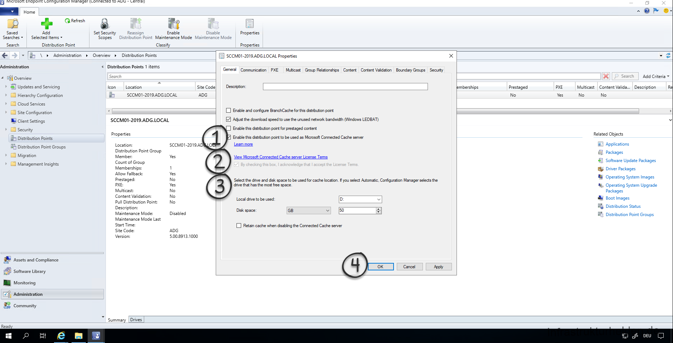The height and width of the screenshot is (343, 673).
Task: Switch to Drives tab at bottom
Action: [x=136, y=320]
